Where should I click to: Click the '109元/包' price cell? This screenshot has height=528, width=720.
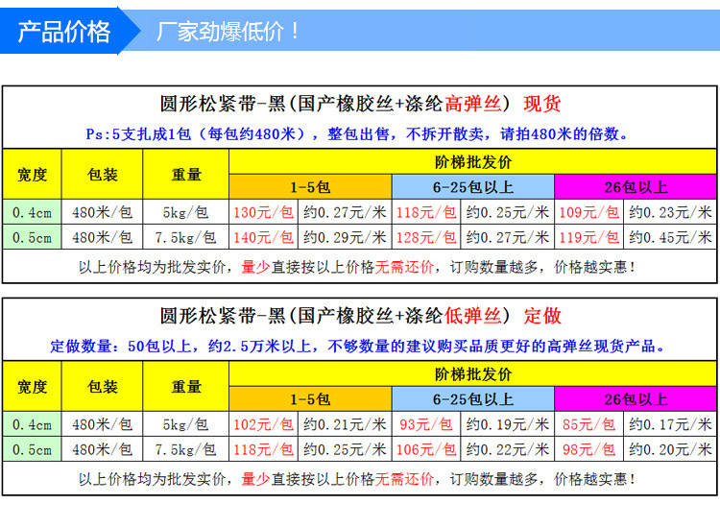pos(588,212)
